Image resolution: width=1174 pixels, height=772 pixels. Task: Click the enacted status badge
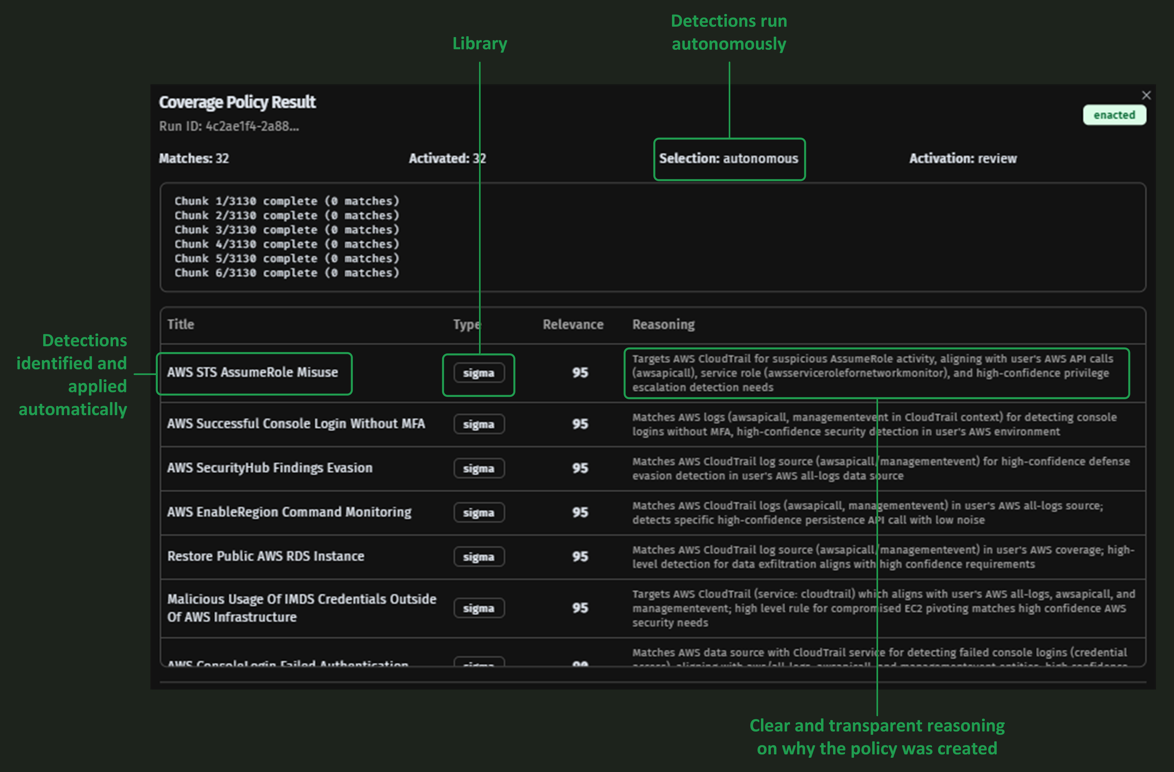(1114, 115)
